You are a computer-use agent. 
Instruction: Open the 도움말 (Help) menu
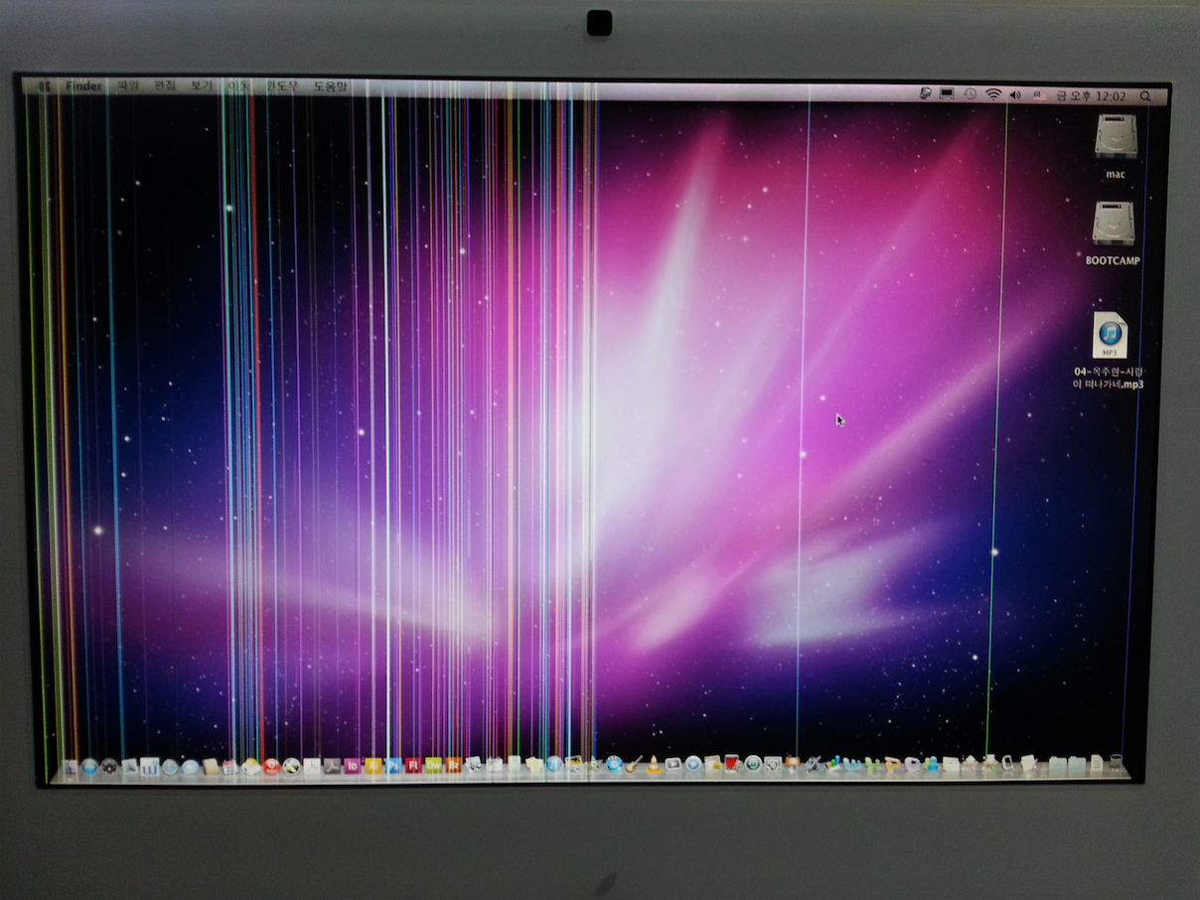click(330, 87)
